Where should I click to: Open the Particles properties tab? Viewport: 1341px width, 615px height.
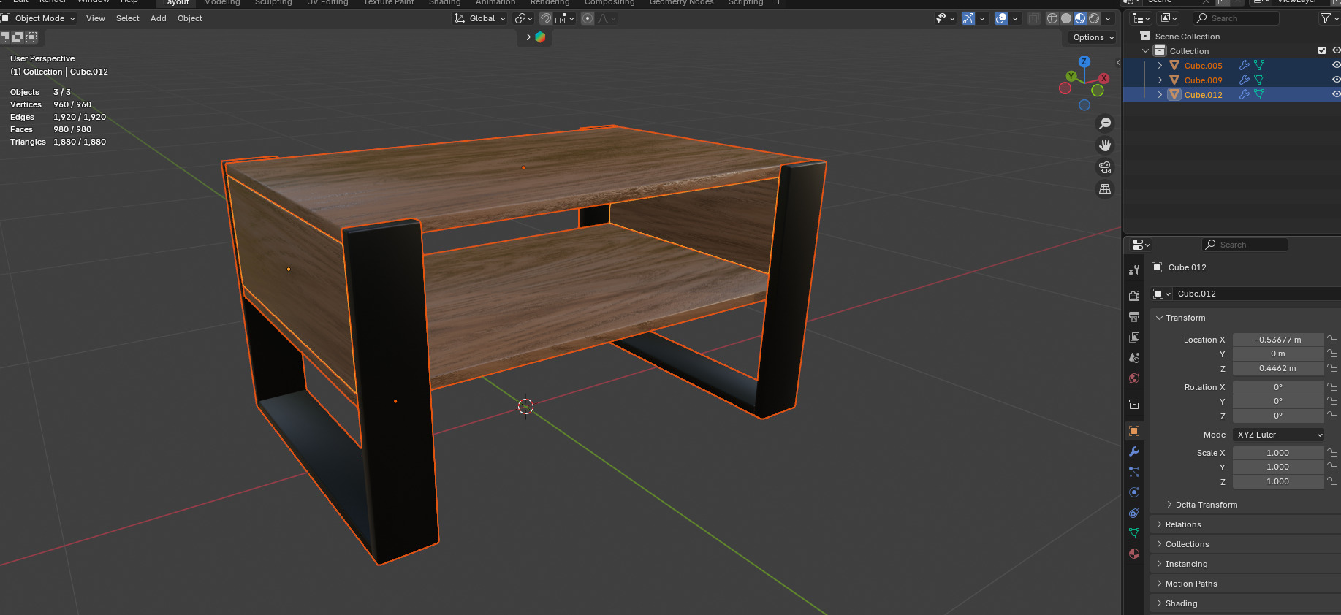point(1134,472)
